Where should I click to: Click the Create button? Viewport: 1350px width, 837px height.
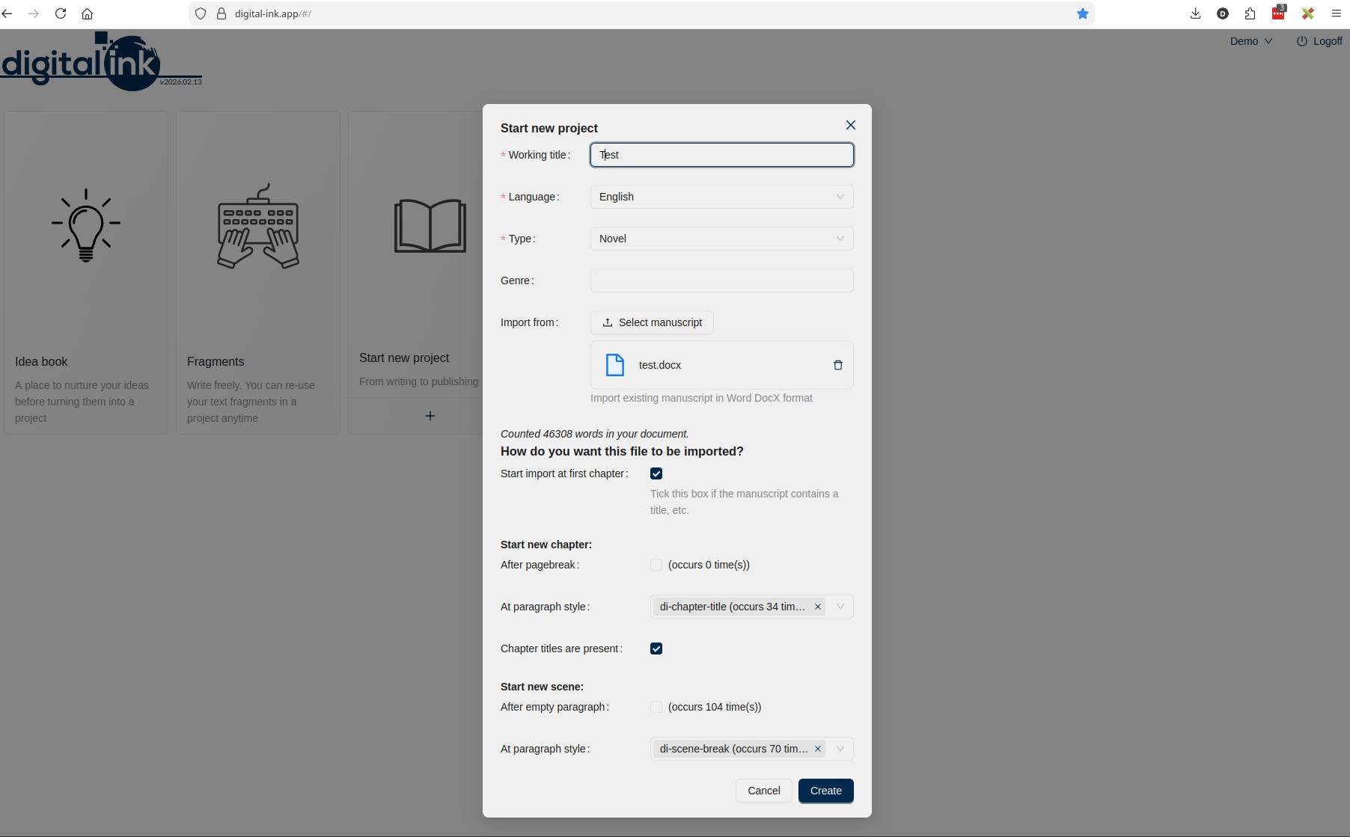point(825,791)
